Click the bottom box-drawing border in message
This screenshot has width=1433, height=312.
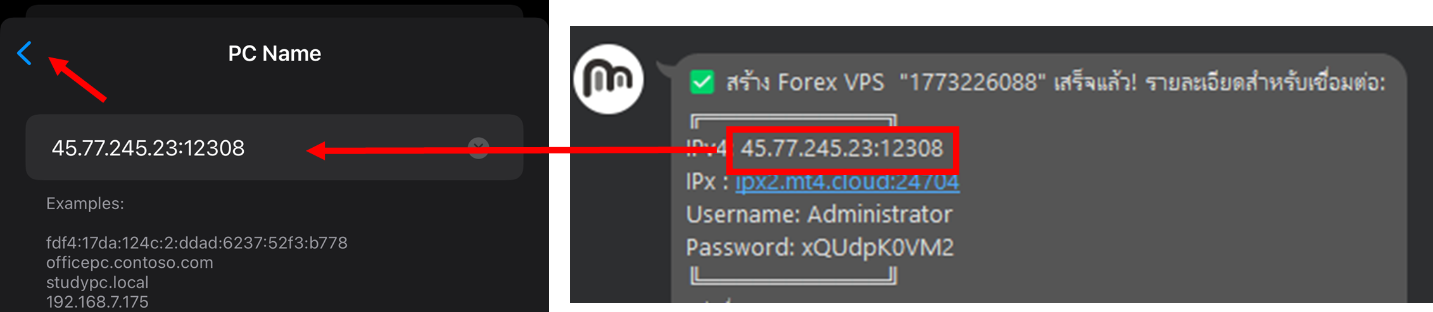click(793, 275)
